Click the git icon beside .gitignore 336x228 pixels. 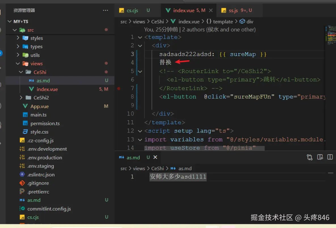click(x=22, y=183)
